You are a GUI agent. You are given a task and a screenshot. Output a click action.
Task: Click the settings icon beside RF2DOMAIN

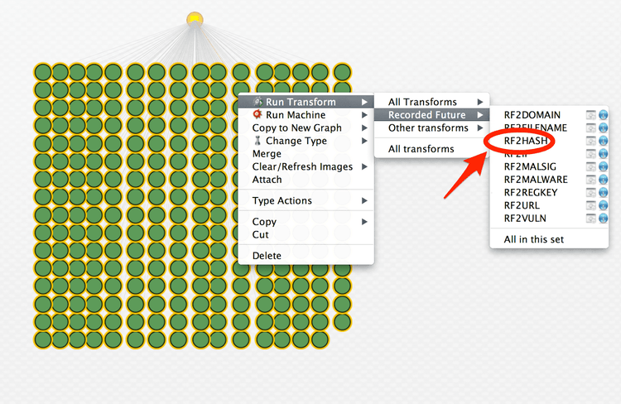click(591, 115)
